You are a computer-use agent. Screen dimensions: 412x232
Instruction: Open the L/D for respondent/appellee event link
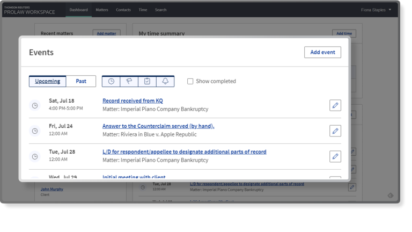[184, 152]
